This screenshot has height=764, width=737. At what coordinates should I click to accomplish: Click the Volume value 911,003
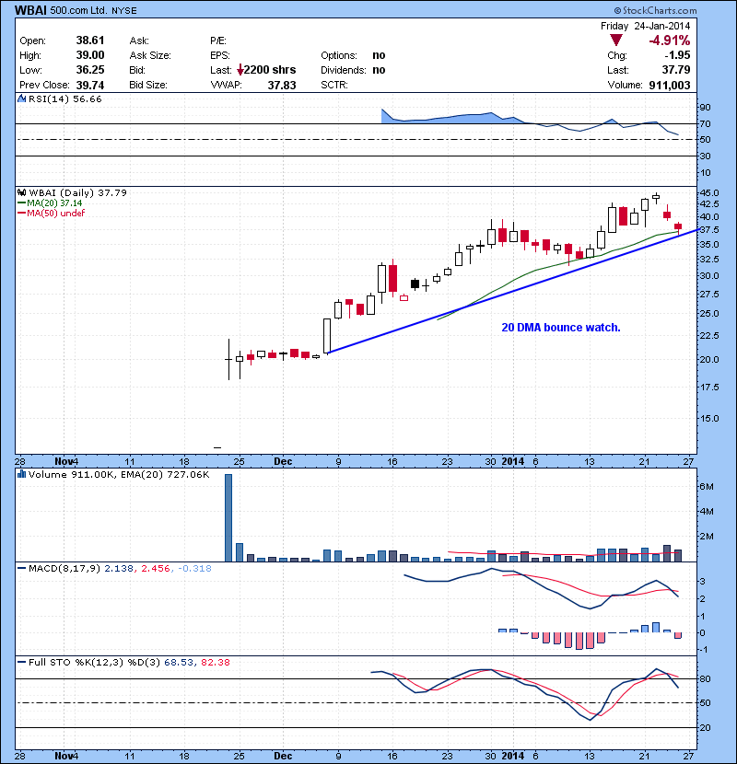[669, 86]
